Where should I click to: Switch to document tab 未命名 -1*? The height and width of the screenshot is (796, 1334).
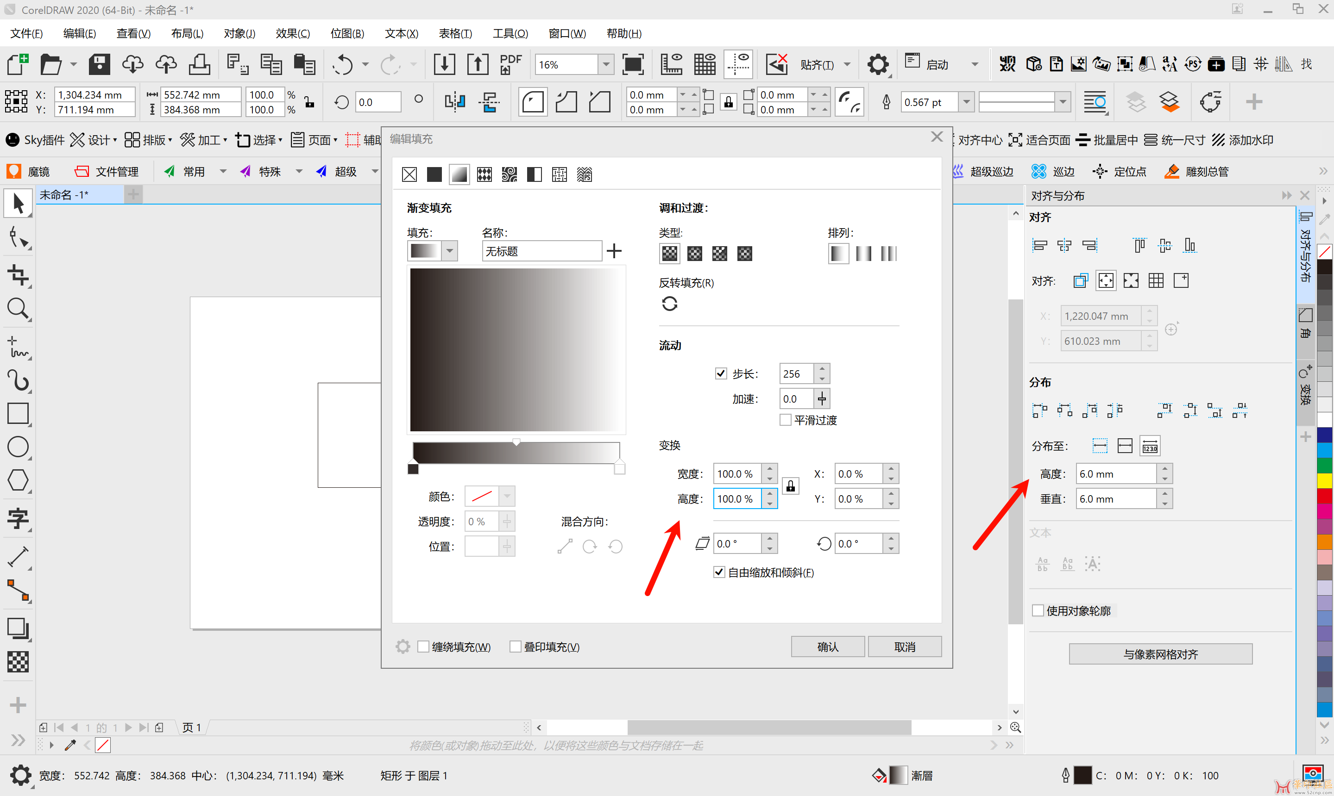click(x=80, y=195)
